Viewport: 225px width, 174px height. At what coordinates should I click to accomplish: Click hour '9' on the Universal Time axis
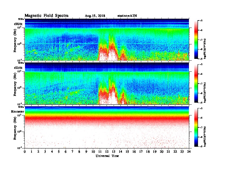pyautogui.click(x=86, y=152)
